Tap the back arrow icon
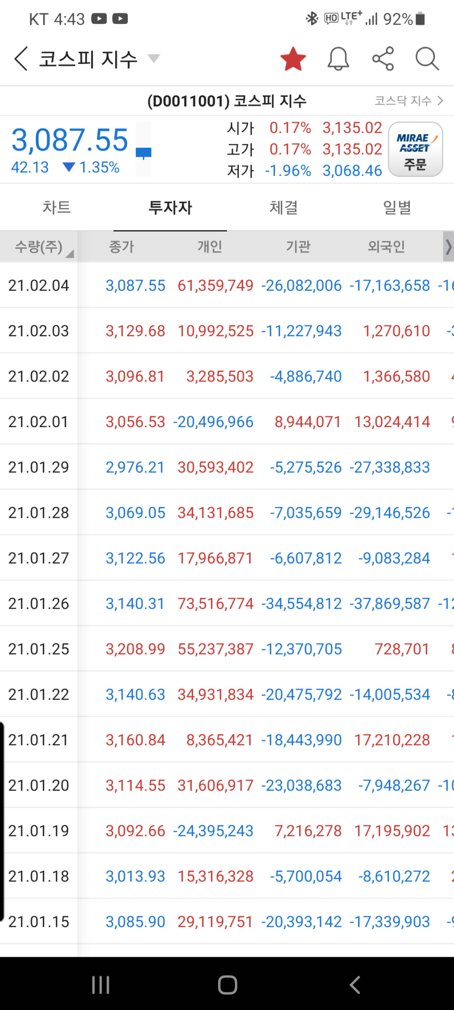Image resolution: width=454 pixels, height=1010 pixels. pyautogui.click(x=21, y=59)
